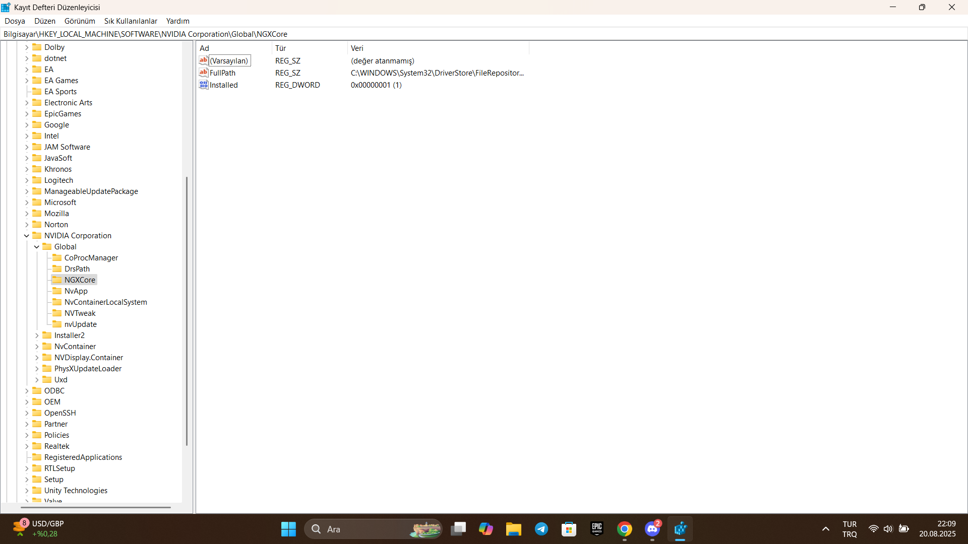Click the CoProcManager folder icon
Screen dimensions: 968x544
tap(57, 257)
